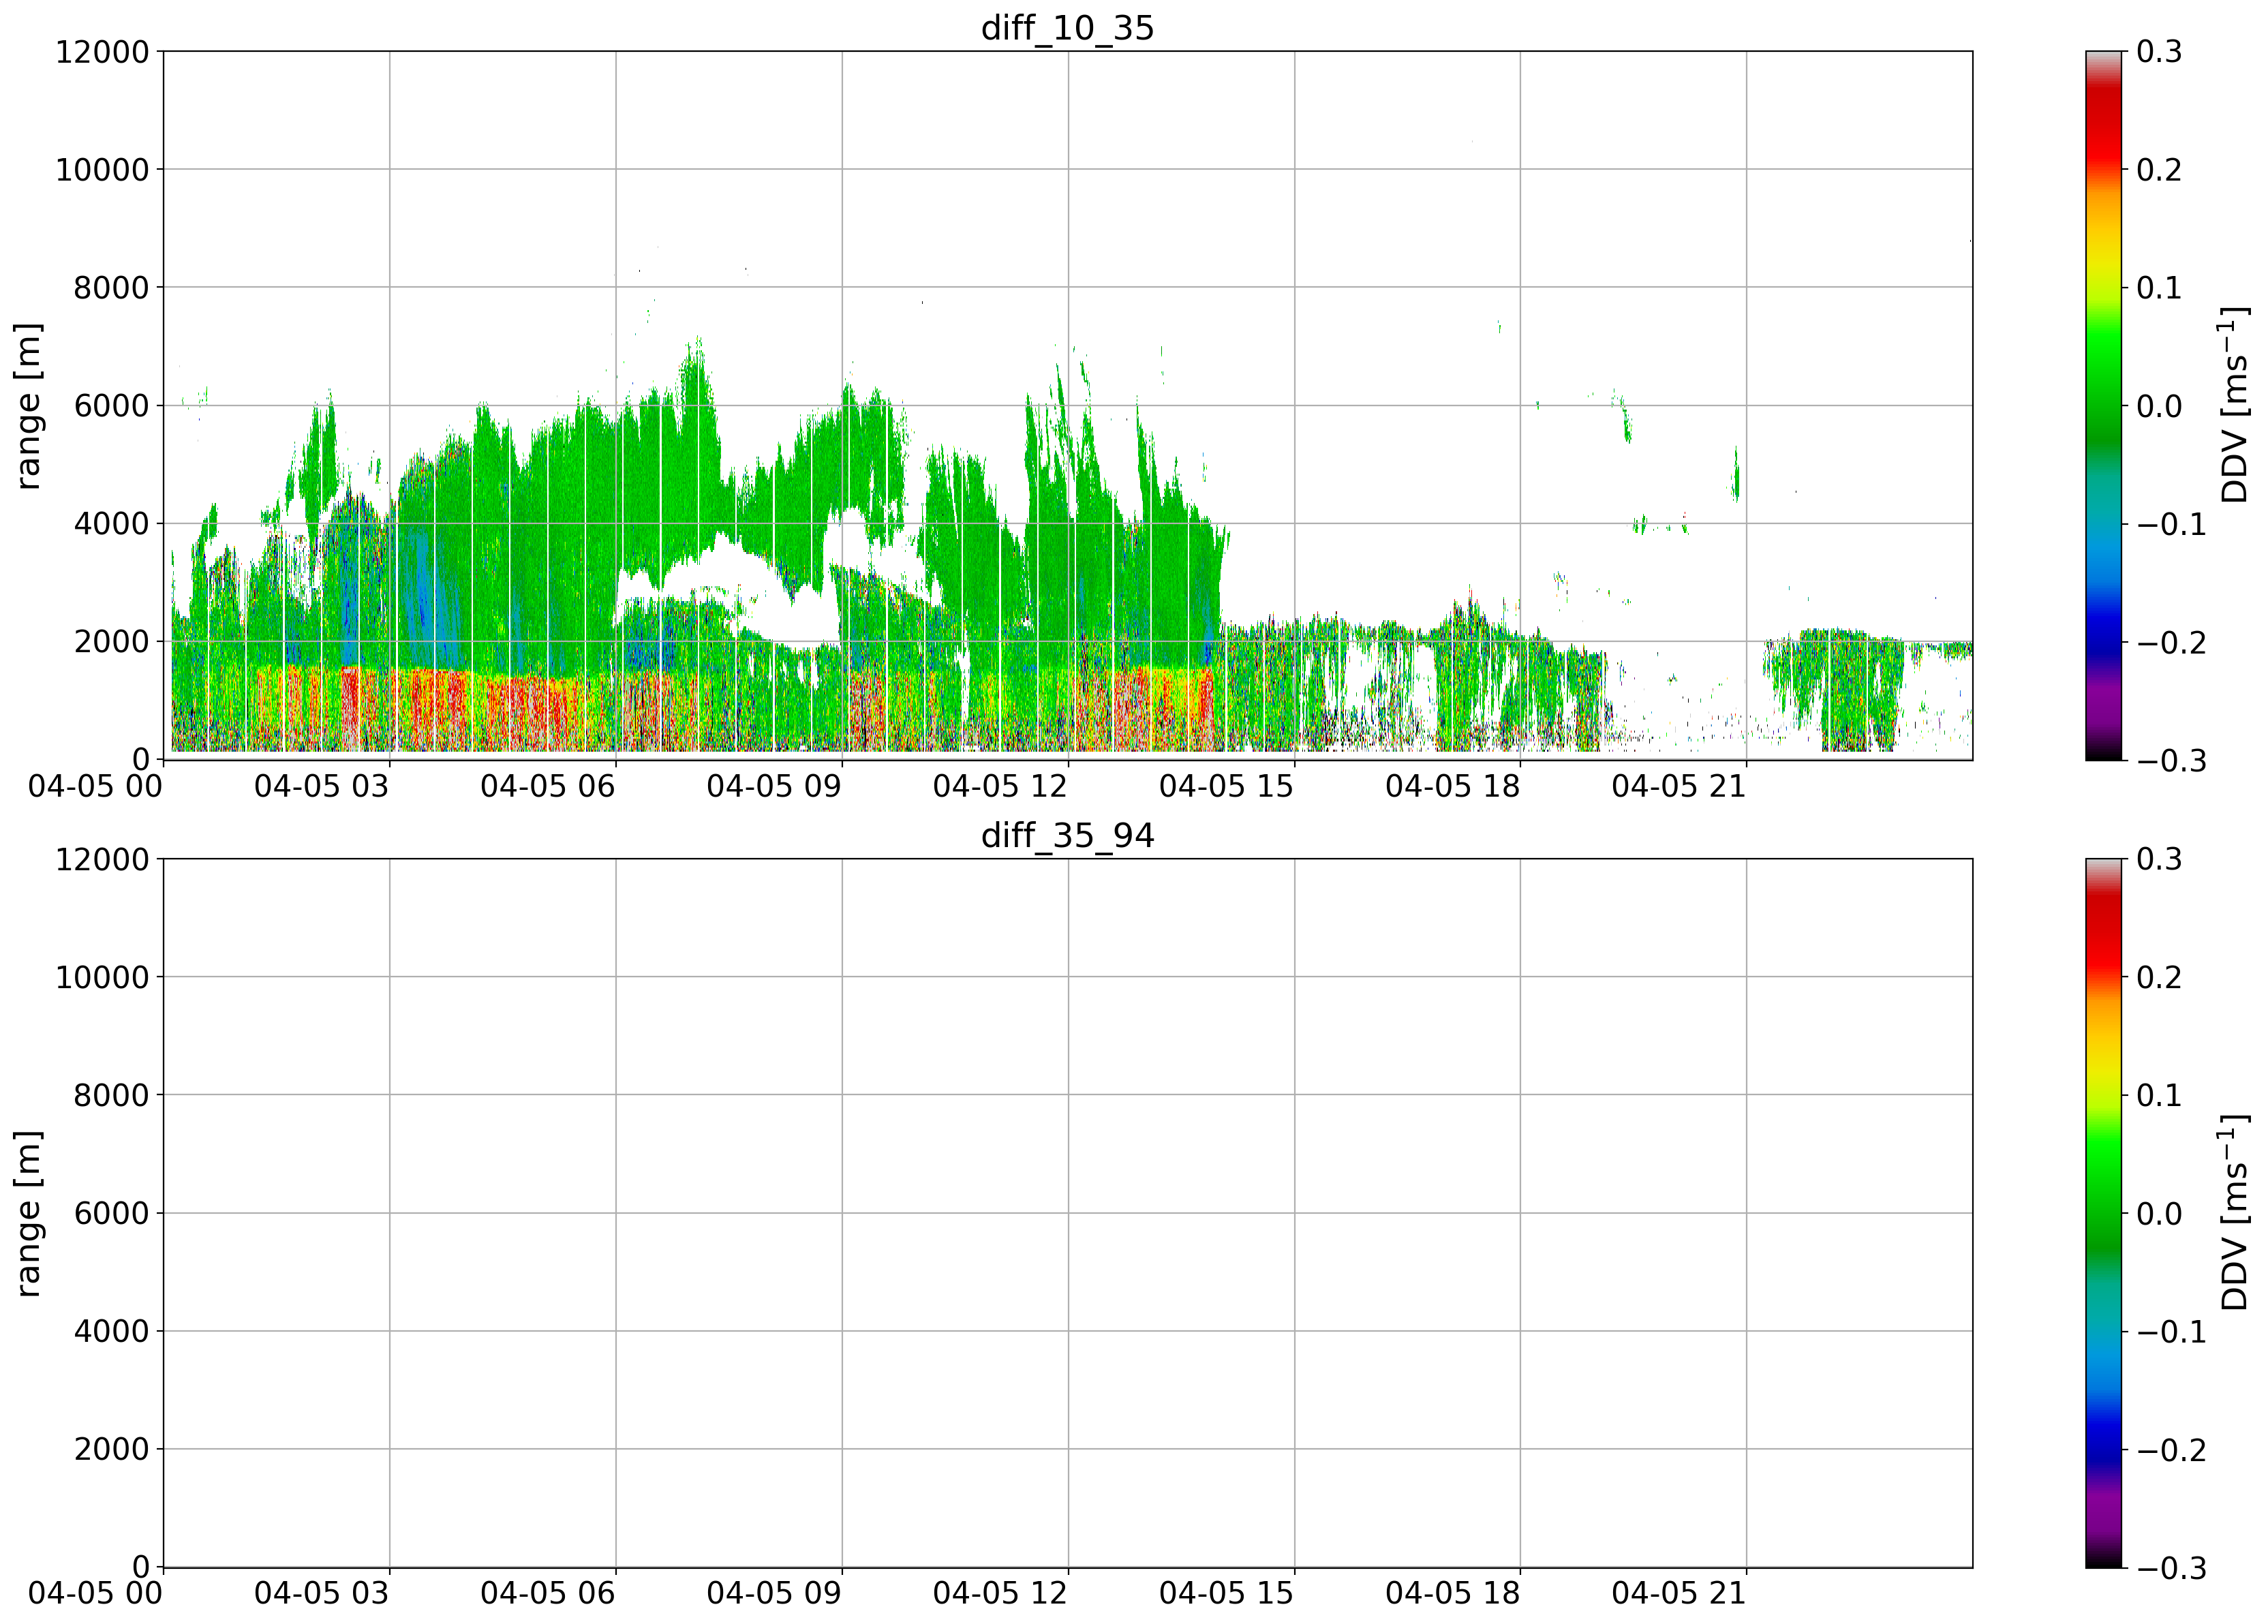Click the 4000 tick on diff_35_94 range axis

pyautogui.click(x=111, y=1331)
